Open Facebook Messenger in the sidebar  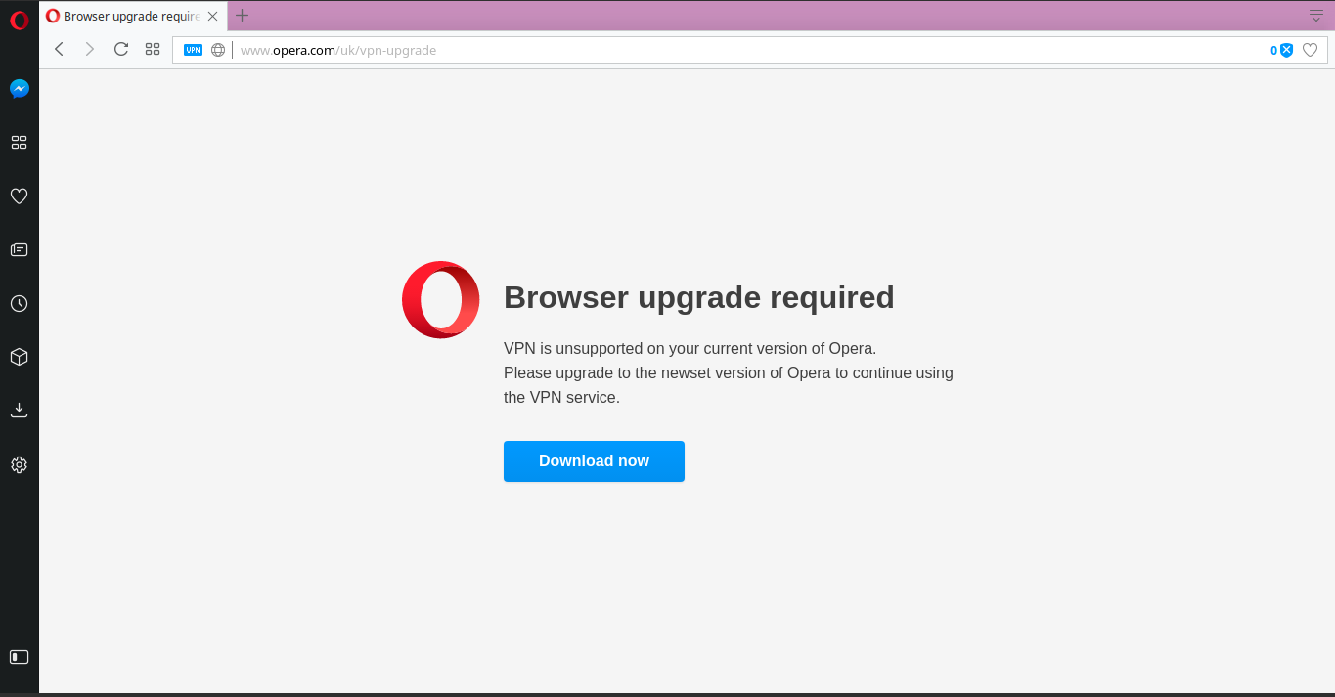pos(19,89)
